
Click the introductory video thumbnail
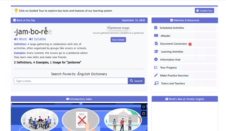coord(79,117)
